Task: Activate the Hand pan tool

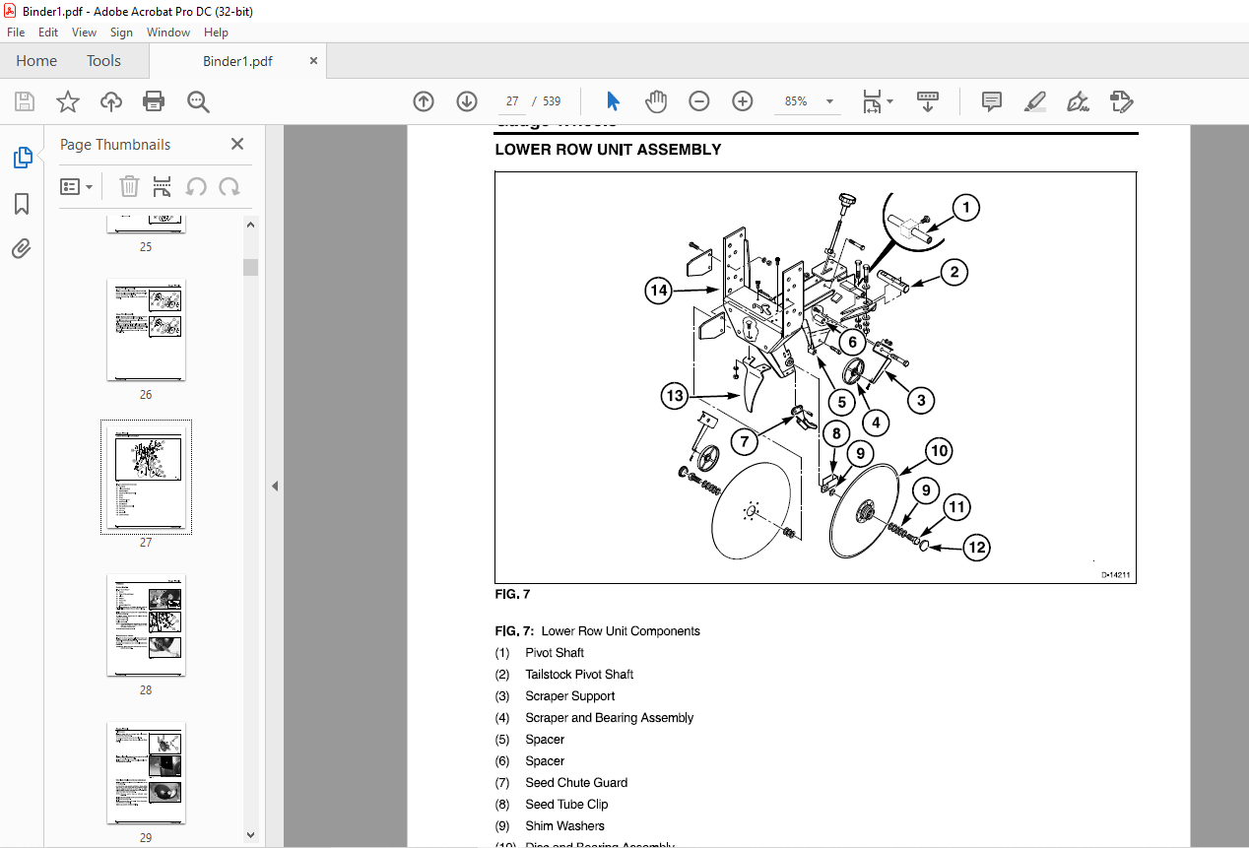Action: point(656,101)
